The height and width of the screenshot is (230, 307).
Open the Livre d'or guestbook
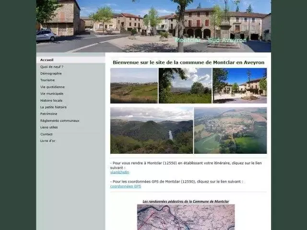pyautogui.click(x=48, y=141)
